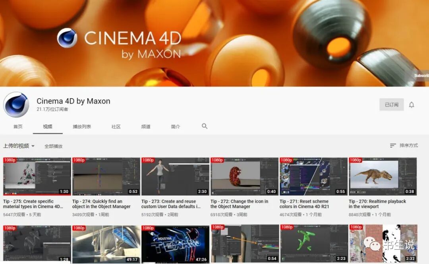
Task: Open the 社区 tab
Action: click(116, 126)
